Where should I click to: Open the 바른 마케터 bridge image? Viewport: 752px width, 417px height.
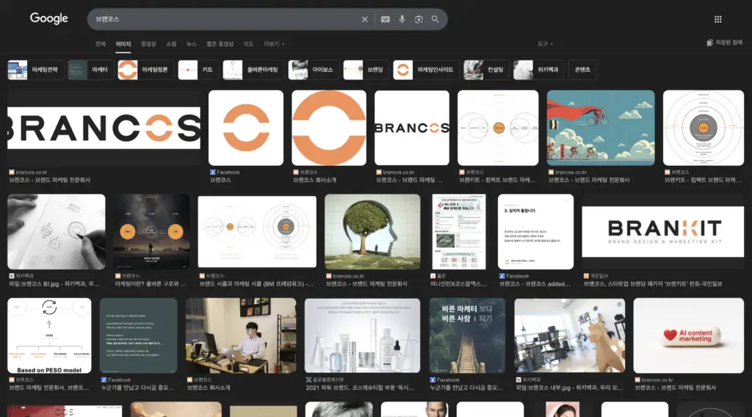(467, 336)
